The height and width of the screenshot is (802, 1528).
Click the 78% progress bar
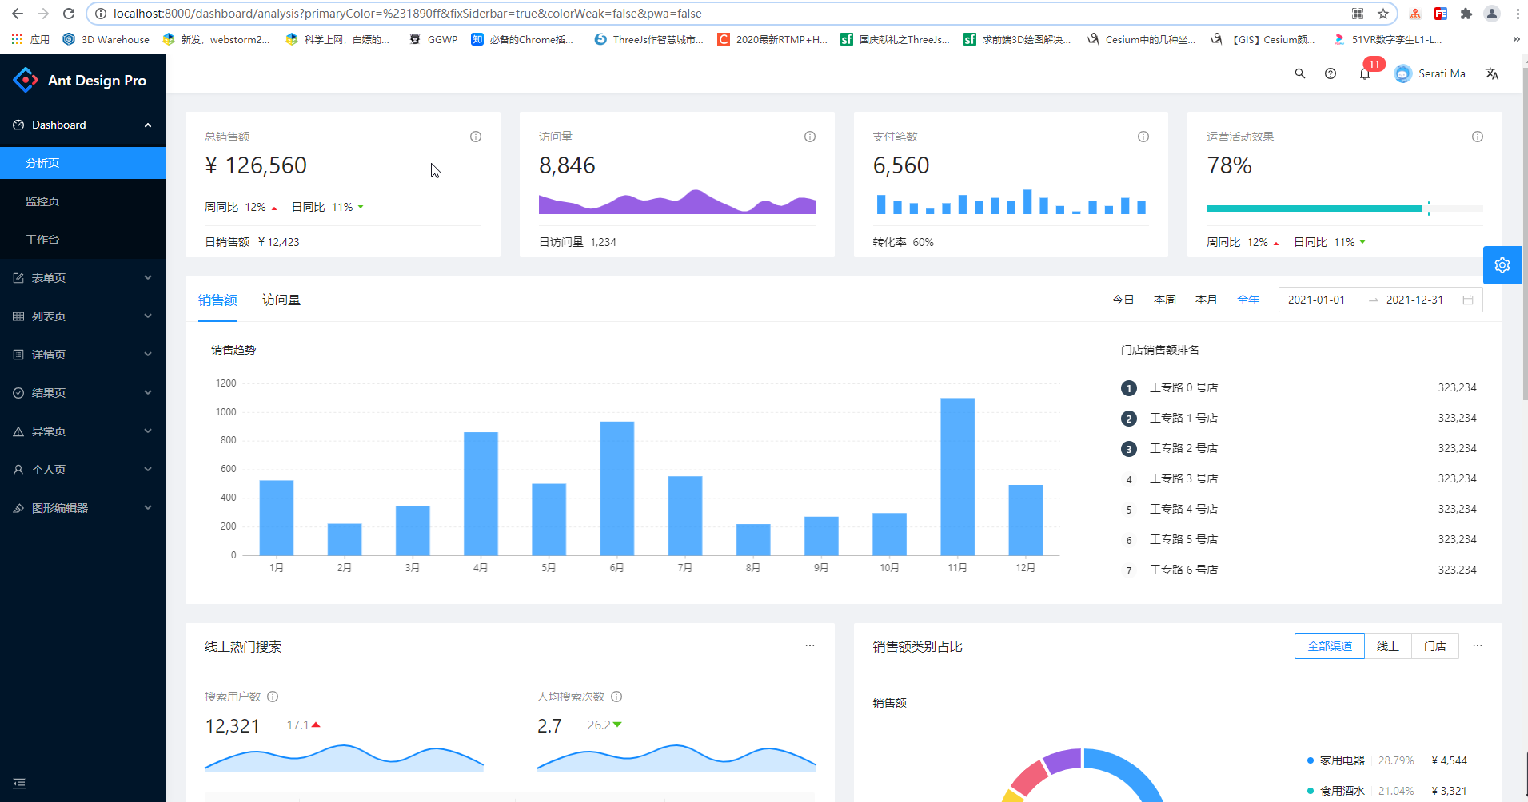1345,208
